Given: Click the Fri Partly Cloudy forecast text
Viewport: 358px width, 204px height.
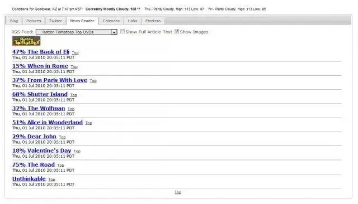Looking at the screenshot, I should (237, 9).
